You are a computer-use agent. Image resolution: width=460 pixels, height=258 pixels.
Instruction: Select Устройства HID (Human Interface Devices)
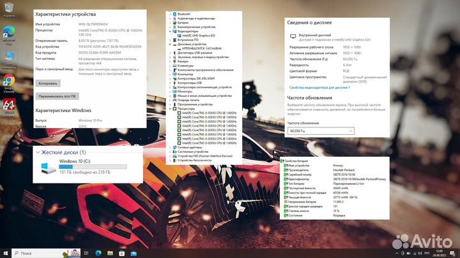coord(205,156)
